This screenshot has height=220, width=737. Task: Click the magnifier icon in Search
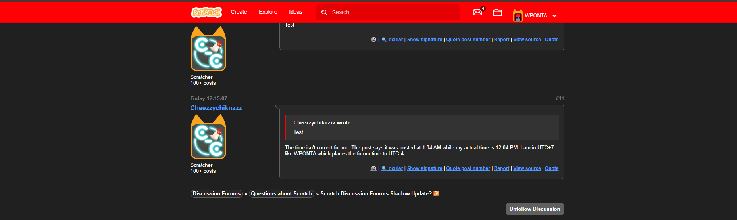[324, 12]
